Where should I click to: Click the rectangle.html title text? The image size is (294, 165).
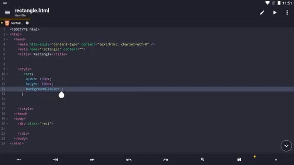click(32, 11)
